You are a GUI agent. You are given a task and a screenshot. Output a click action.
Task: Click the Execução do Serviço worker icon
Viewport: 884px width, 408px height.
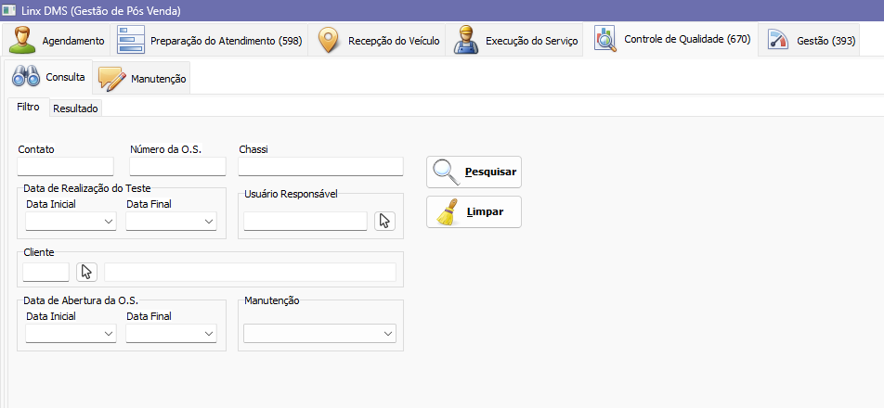tap(466, 41)
